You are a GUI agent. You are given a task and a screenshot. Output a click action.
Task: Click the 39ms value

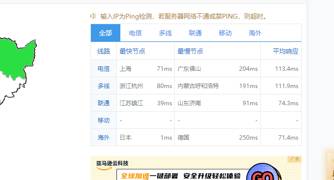tap(165, 103)
